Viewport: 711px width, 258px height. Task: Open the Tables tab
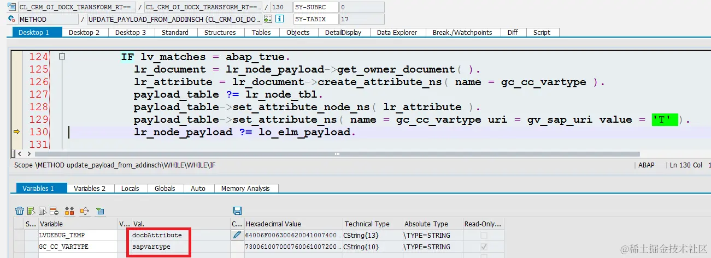(x=261, y=33)
